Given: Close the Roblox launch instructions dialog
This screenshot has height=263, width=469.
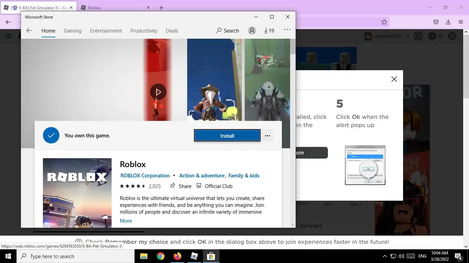Looking at the screenshot, I should pyautogui.click(x=394, y=79).
